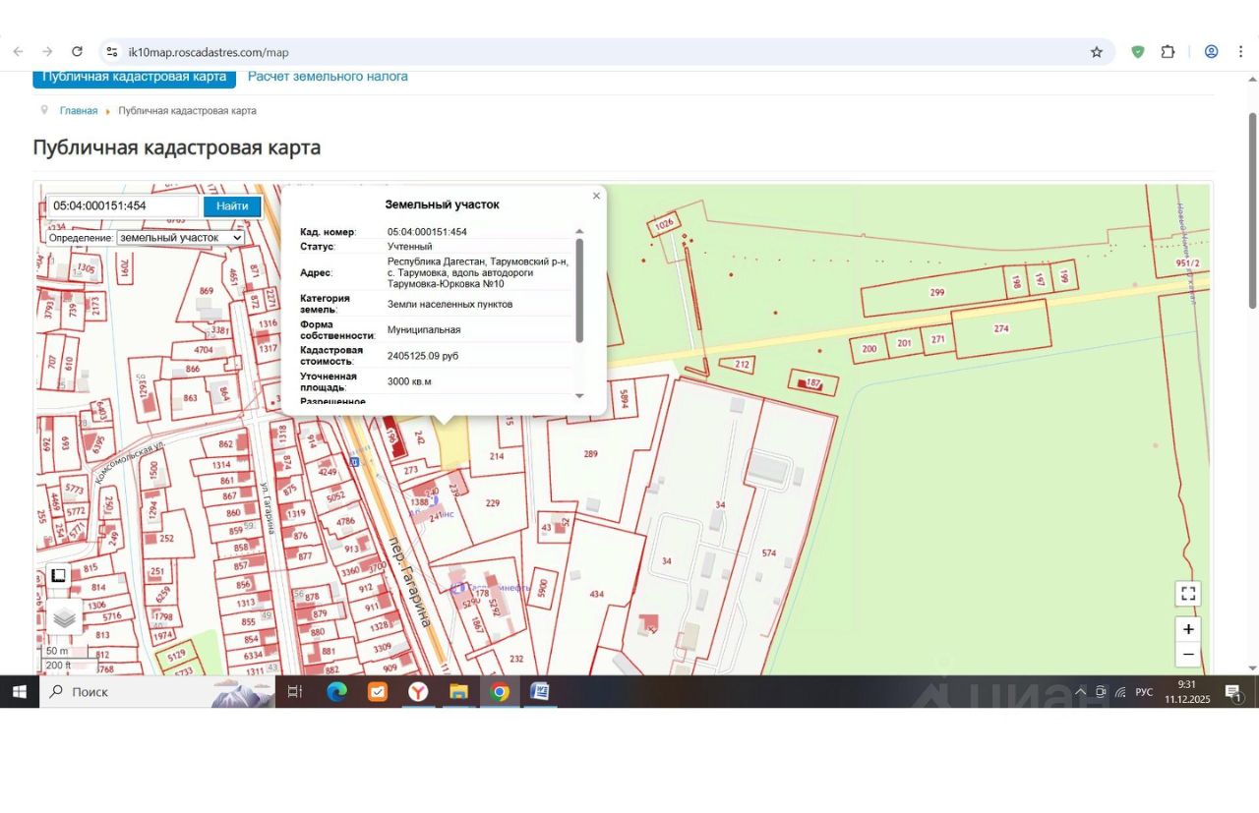Activate the map measure ruler tool
Image resolution: width=1259 pixels, height=813 pixels.
[x=59, y=576]
